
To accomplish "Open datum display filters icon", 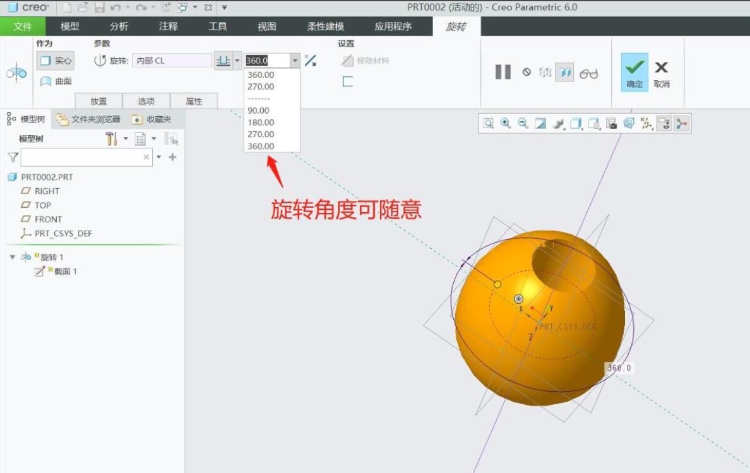I will tap(646, 123).
